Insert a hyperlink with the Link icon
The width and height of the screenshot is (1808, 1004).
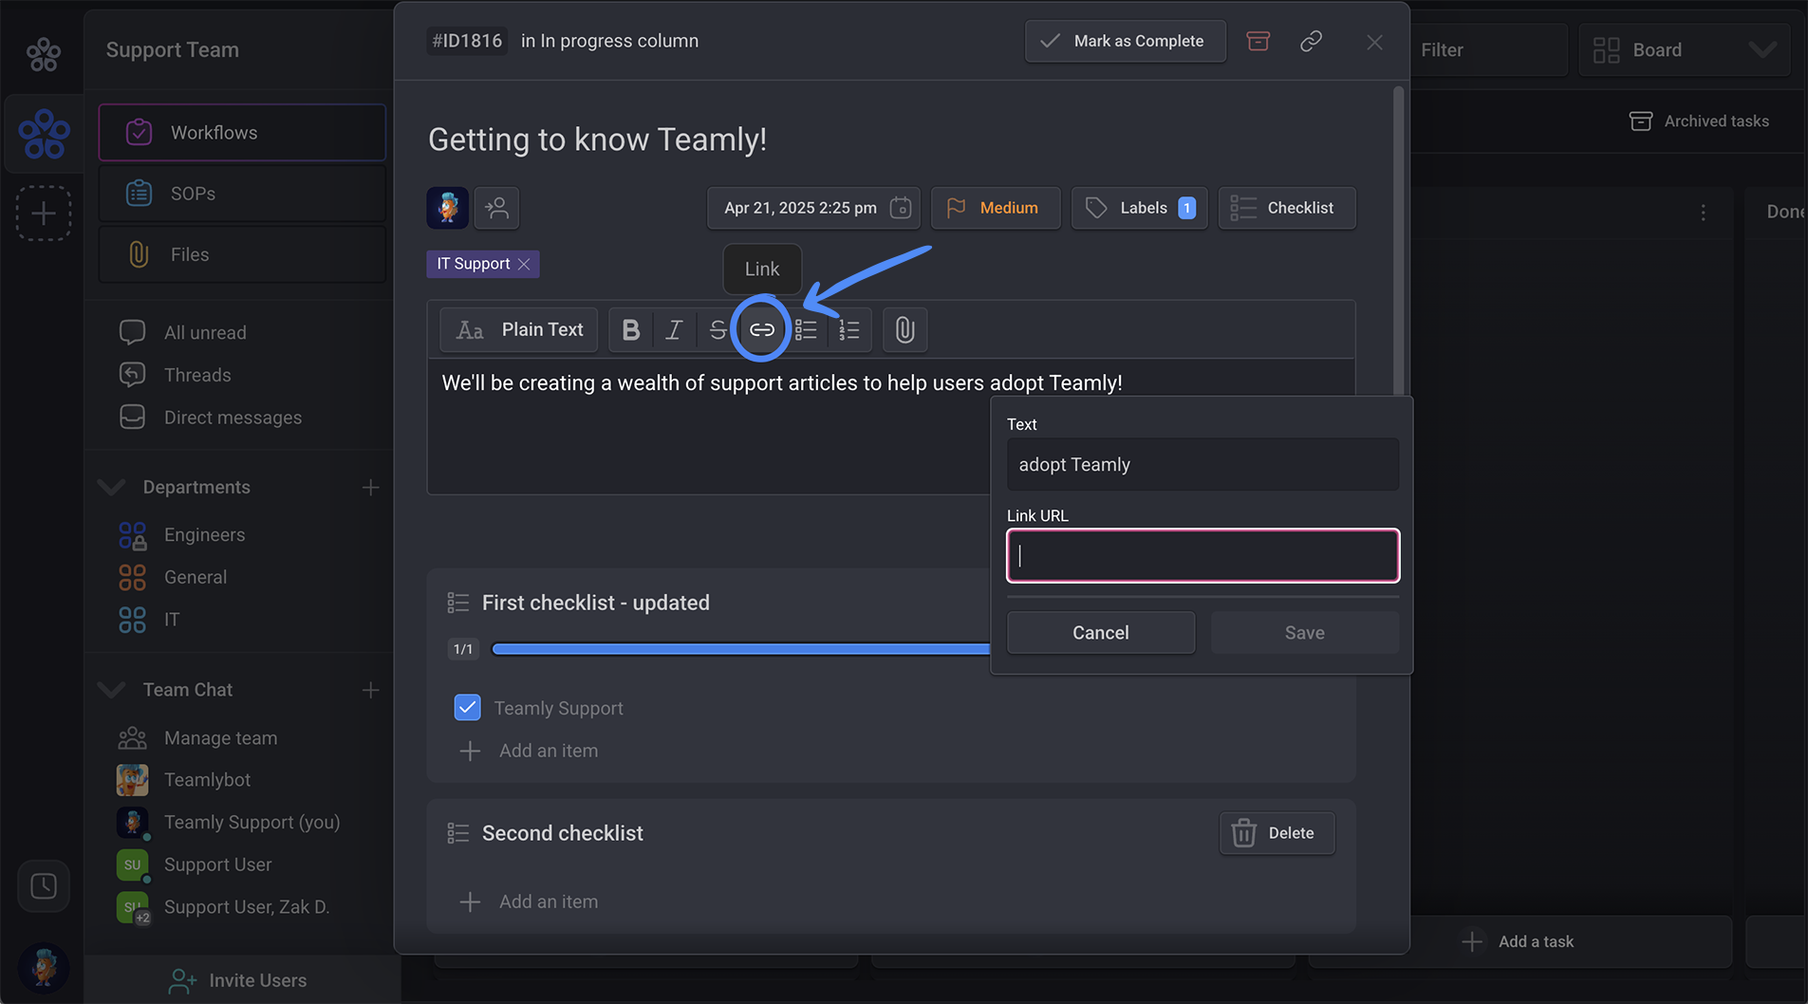[x=762, y=329]
